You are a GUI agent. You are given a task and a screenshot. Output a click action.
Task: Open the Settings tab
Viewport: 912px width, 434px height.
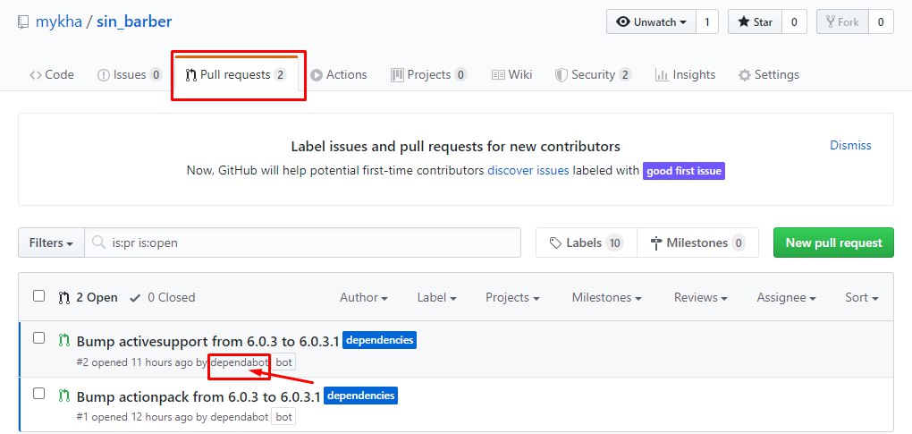click(768, 75)
